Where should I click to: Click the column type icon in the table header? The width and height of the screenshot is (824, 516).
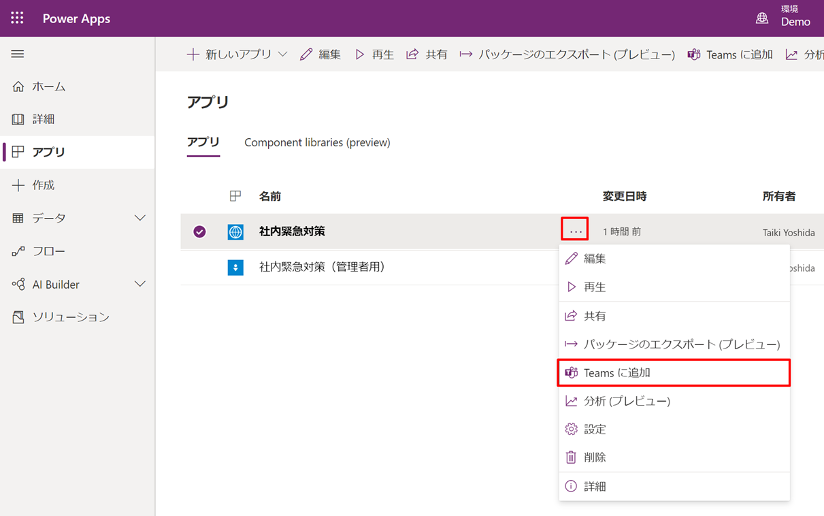pos(235,196)
